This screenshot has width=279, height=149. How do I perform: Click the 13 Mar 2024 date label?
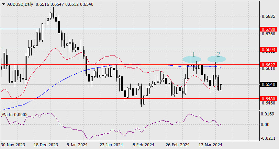click(210, 145)
